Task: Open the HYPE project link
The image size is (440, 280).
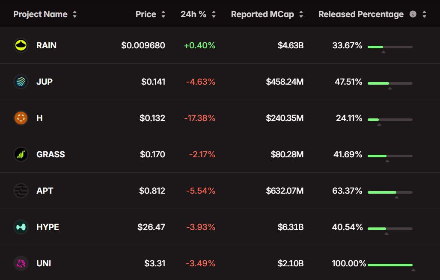Action: (48, 227)
